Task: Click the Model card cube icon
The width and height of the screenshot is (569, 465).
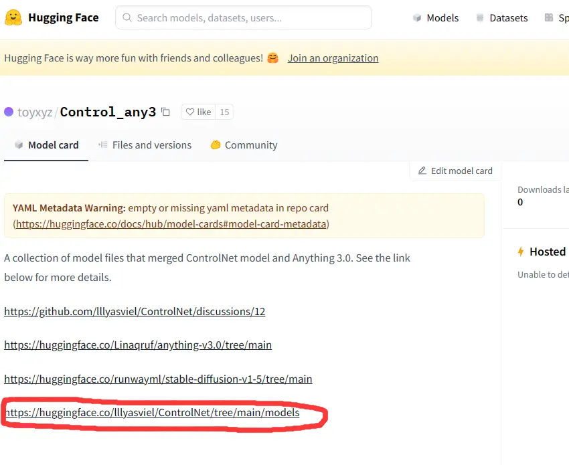Action: (x=19, y=145)
